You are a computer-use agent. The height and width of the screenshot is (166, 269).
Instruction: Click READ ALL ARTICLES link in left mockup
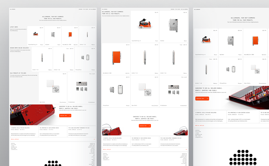coord(15,139)
